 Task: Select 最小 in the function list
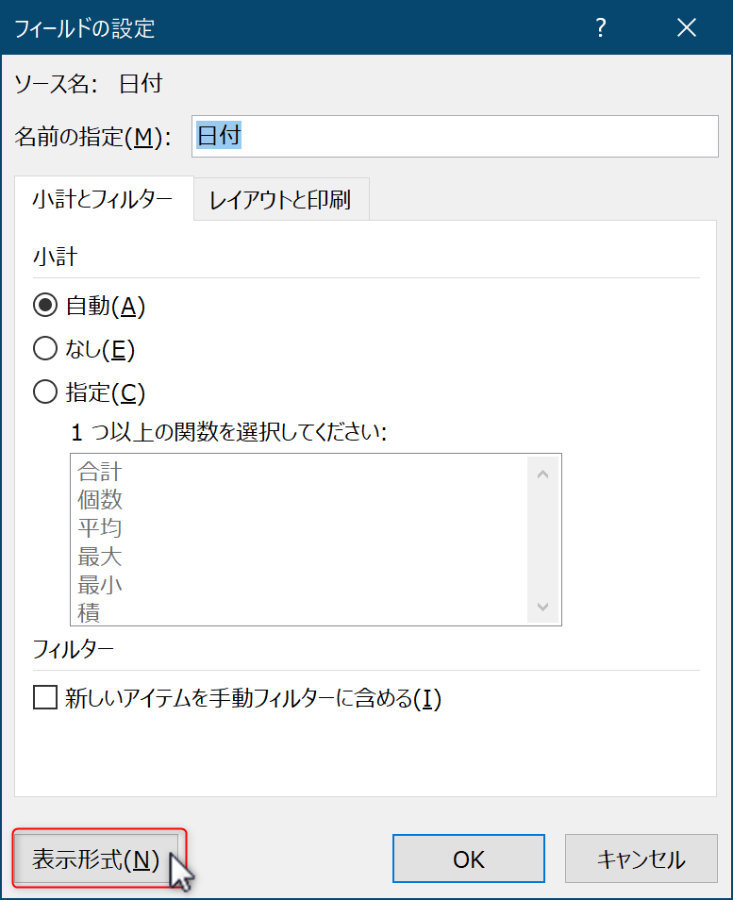100,584
